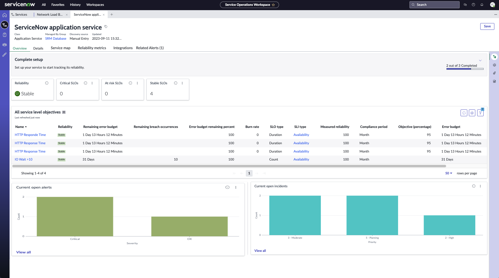Open the tab bar overflow menu
The height and width of the screenshot is (278, 499).
496,14
